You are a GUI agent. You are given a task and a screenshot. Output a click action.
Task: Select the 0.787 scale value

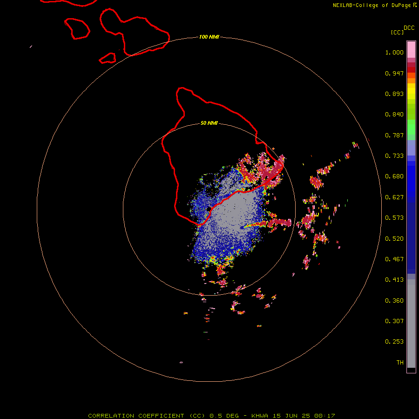(x=394, y=135)
